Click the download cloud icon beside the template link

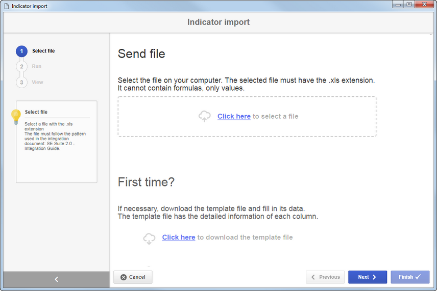149,239
